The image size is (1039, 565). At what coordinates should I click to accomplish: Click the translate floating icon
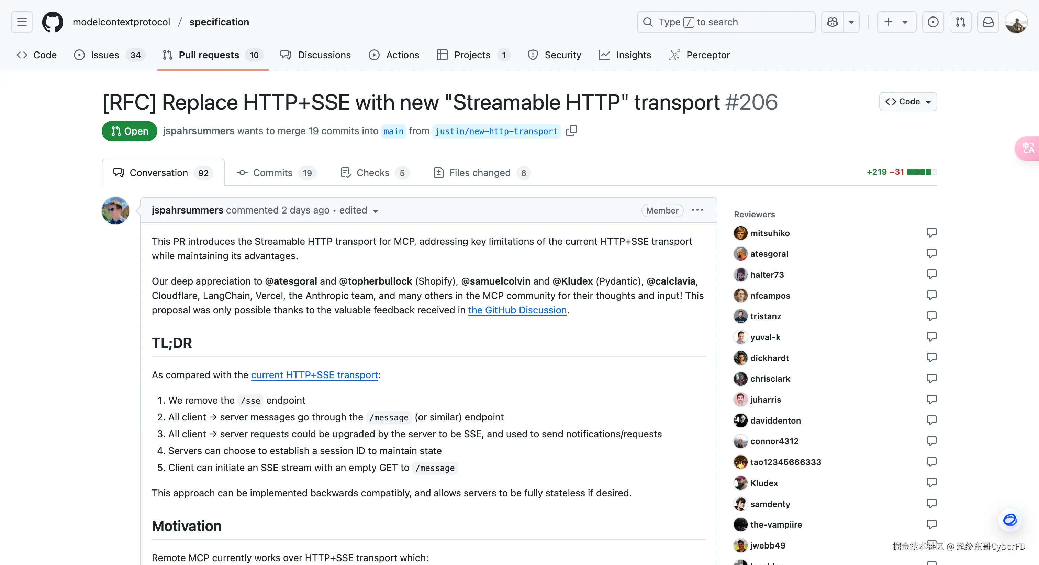tap(1028, 148)
